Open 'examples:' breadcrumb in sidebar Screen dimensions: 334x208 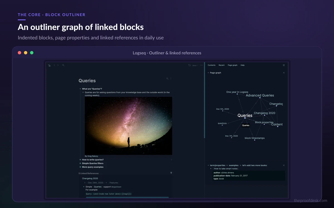coord(234,165)
